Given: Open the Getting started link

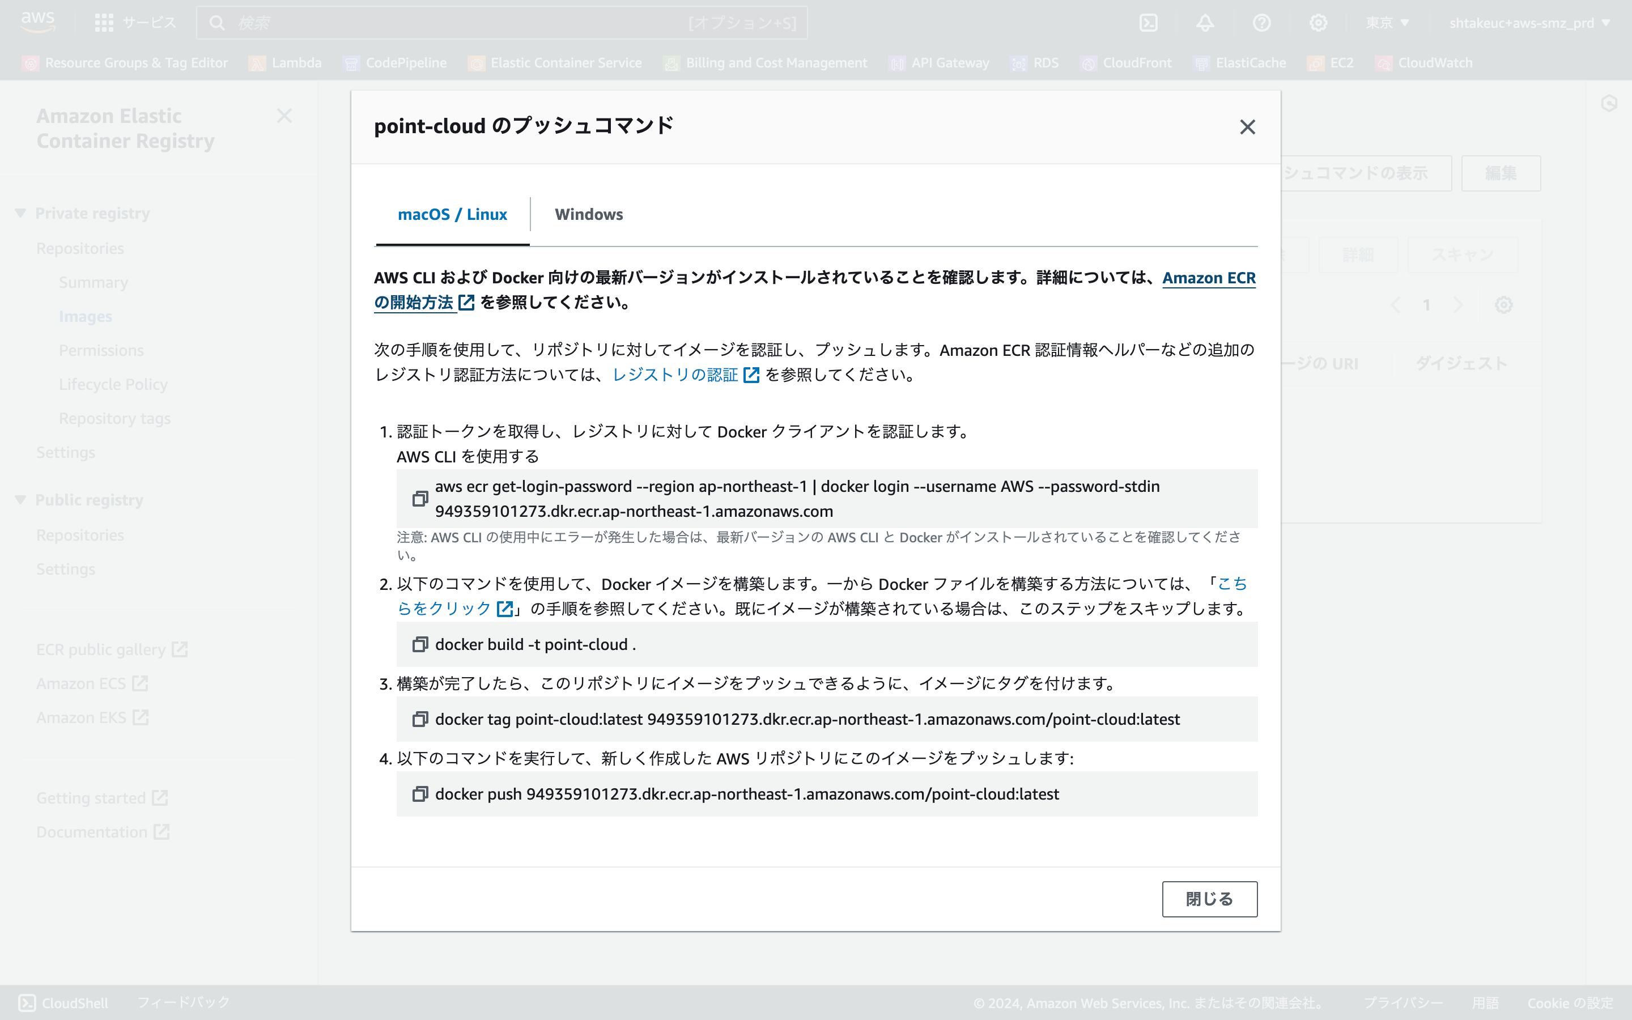Looking at the screenshot, I should [103, 798].
